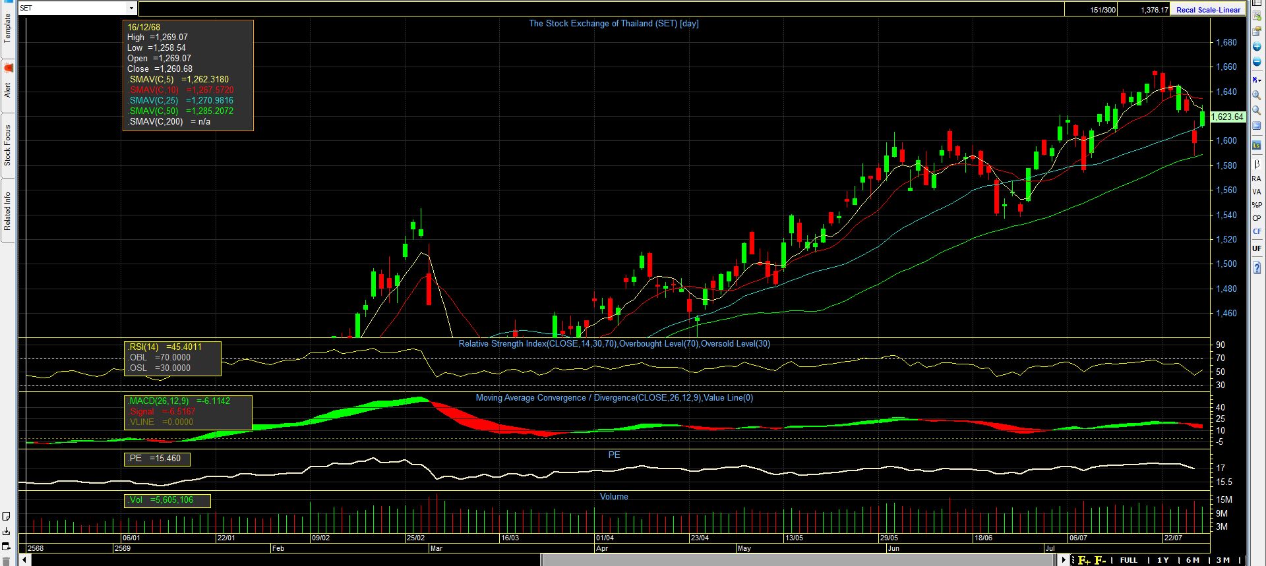This screenshot has width=1266, height=566.
Task: Open the Stock Focus side tab
Action: click(x=7, y=146)
